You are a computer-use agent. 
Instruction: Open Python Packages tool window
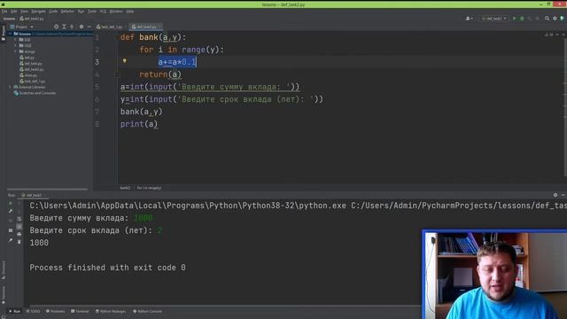(111, 311)
